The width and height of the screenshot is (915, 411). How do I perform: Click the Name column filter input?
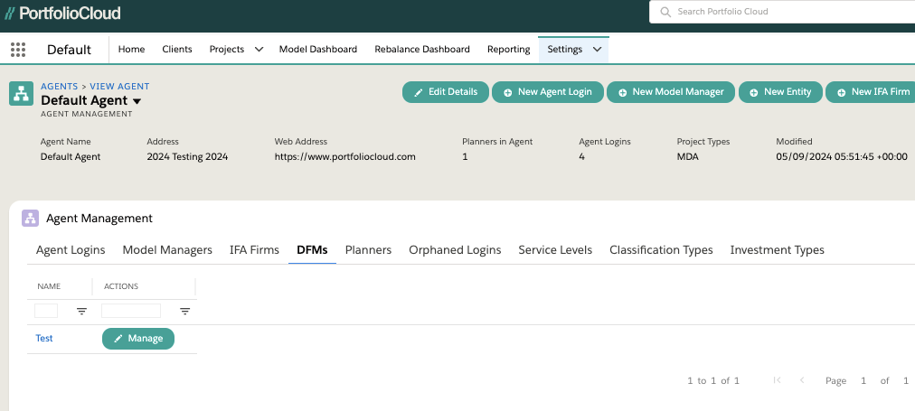point(46,311)
